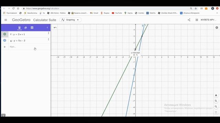
Task: Bookmark this page with the star icon
Action: [x=196, y=8]
